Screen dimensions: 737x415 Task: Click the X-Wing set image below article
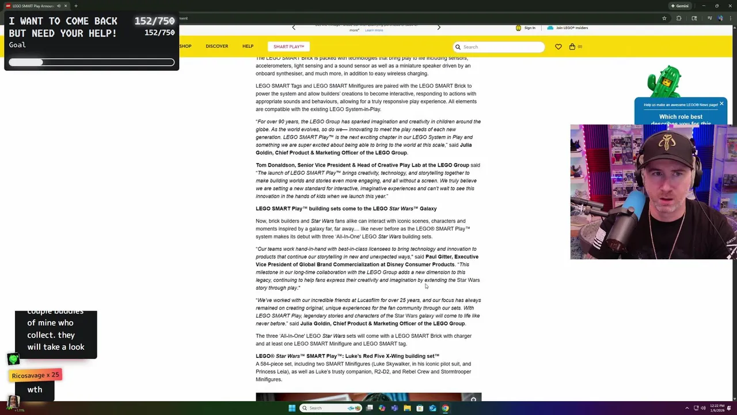[x=368, y=397]
